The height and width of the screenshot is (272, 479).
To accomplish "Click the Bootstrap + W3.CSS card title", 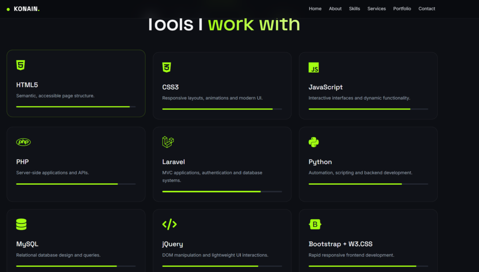I will point(341,244).
